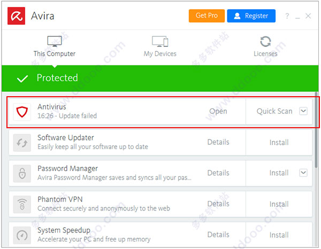This screenshot has width=321, height=249.
Task: Click the System Speedup gauge icon
Action: tap(22, 235)
